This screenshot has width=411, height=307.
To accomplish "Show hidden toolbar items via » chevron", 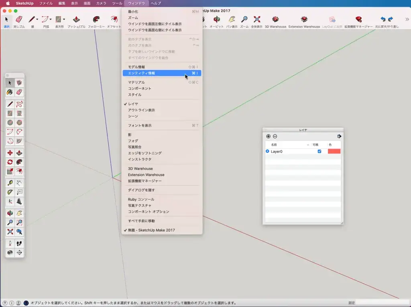I will [407, 19].
